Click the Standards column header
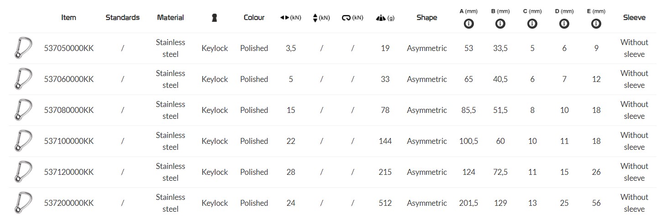This screenshot has width=662, height=219. coord(122,17)
